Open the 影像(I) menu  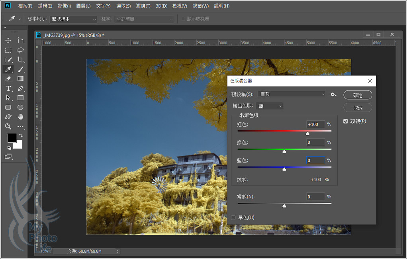click(64, 6)
